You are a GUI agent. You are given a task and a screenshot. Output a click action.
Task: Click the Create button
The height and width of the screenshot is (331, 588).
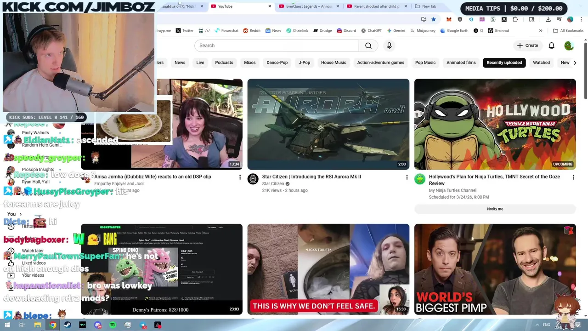pos(527,46)
